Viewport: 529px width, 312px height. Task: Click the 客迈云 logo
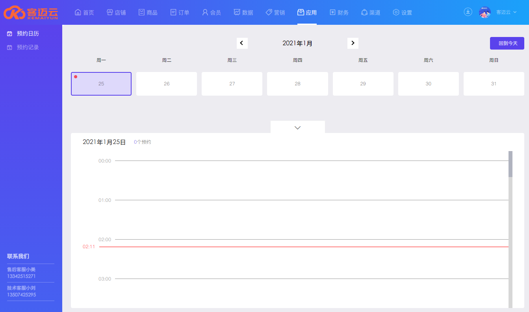point(31,12)
